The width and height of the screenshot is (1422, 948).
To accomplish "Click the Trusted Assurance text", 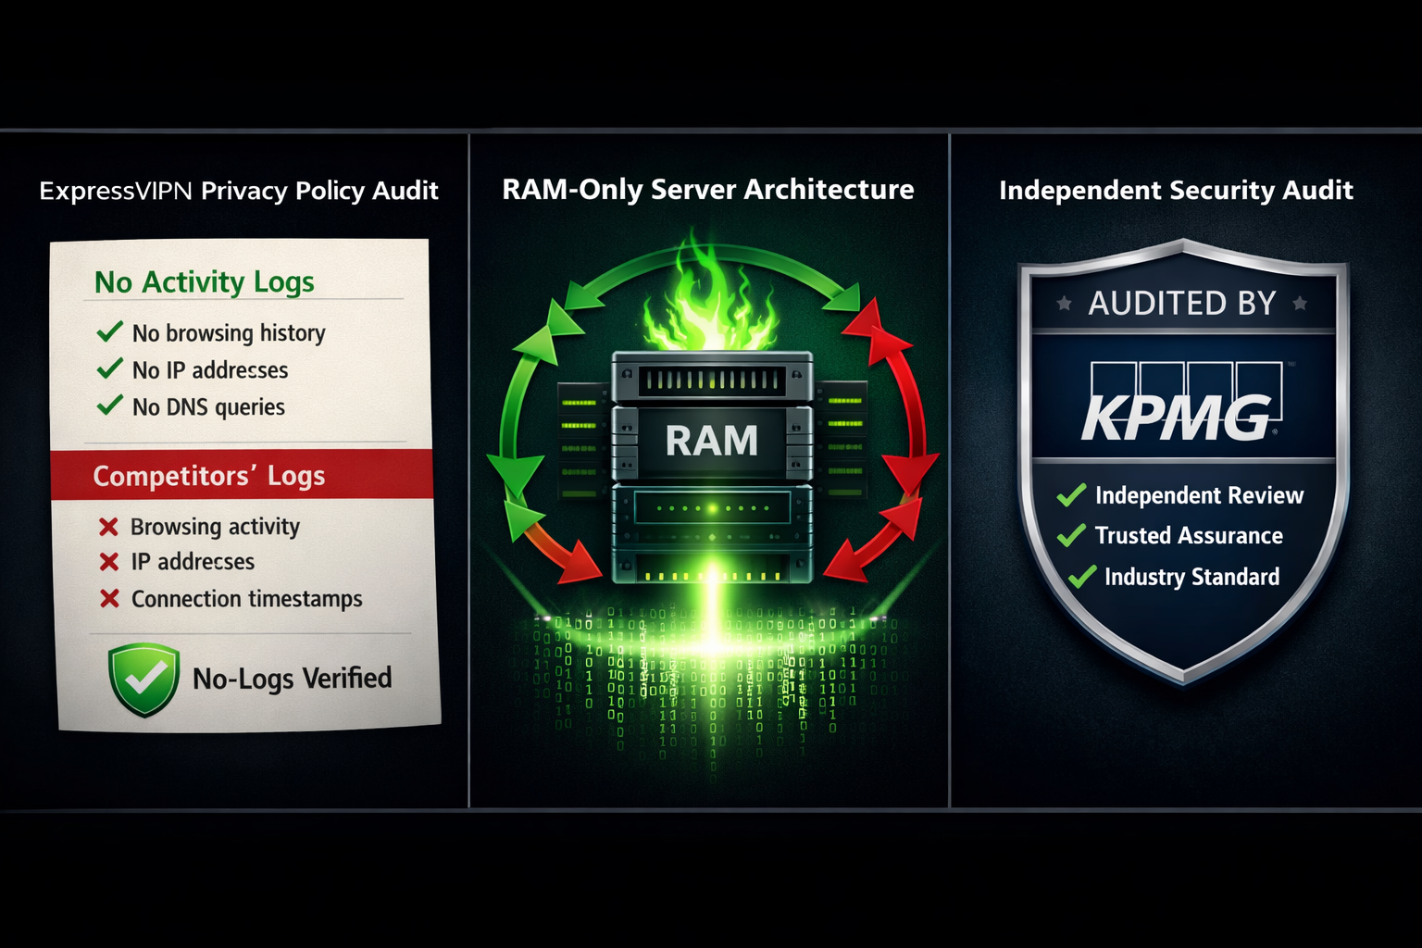I will [x=1189, y=535].
